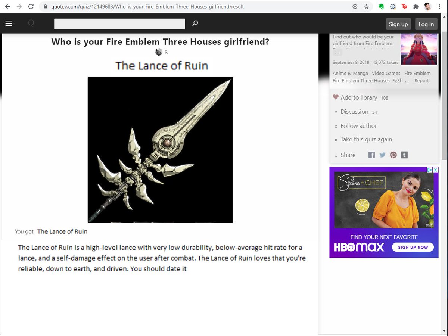Go back with the browser back arrow
The width and height of the screenshot is (448, 336).
coord(7,7)
